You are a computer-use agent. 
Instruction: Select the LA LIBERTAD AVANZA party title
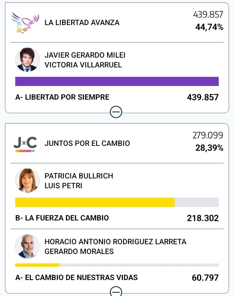click(82, 22)
